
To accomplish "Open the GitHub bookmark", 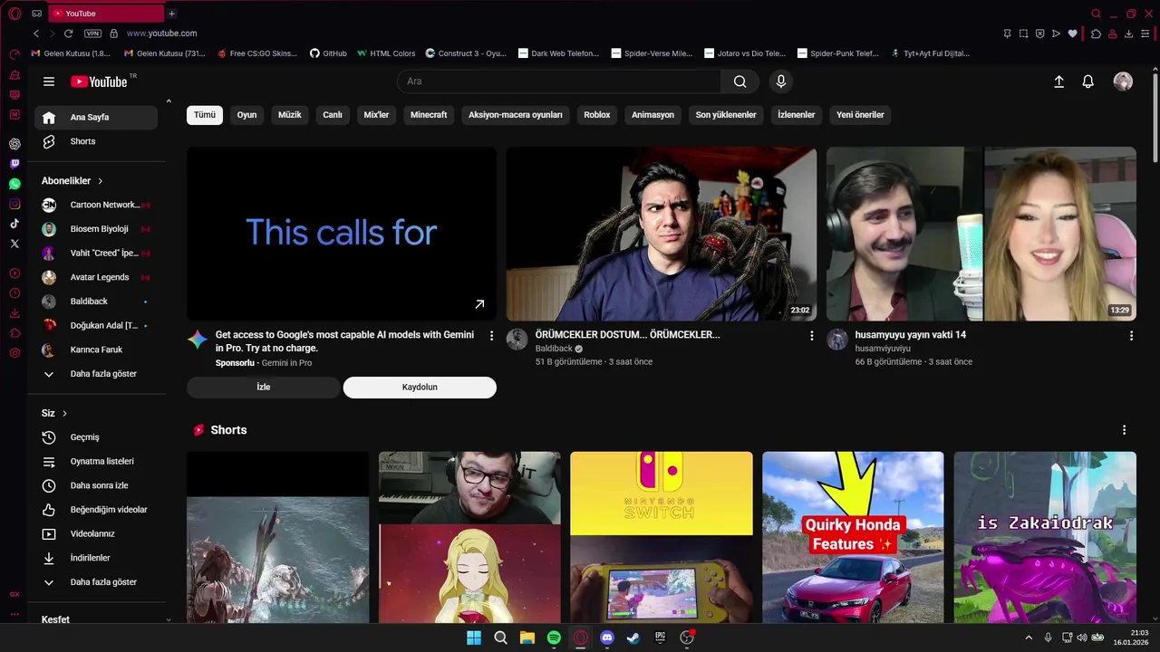I will 328,53.
